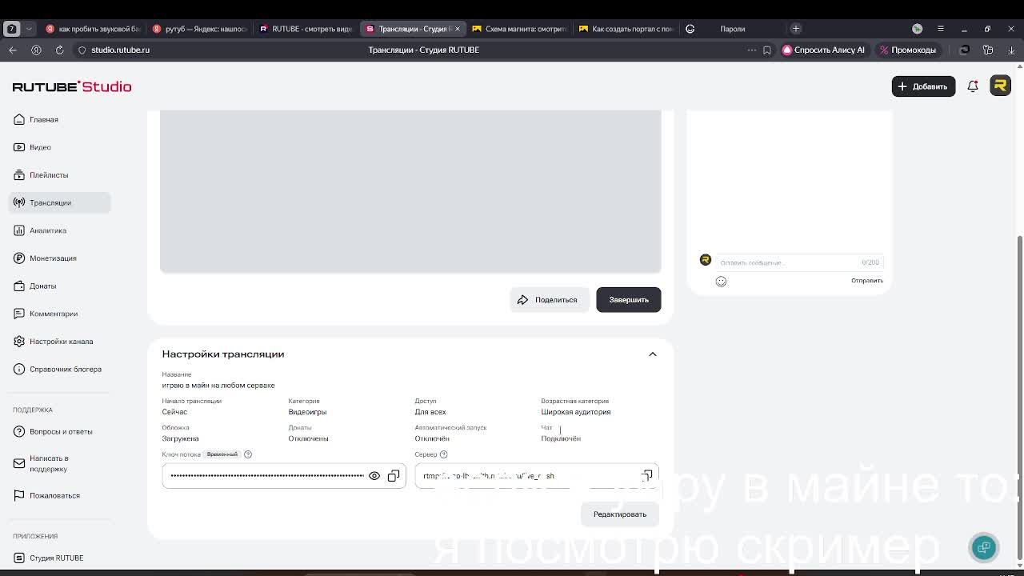Switch to 'рутуб — Яндекс' browser tab

[x=200, y=29]
